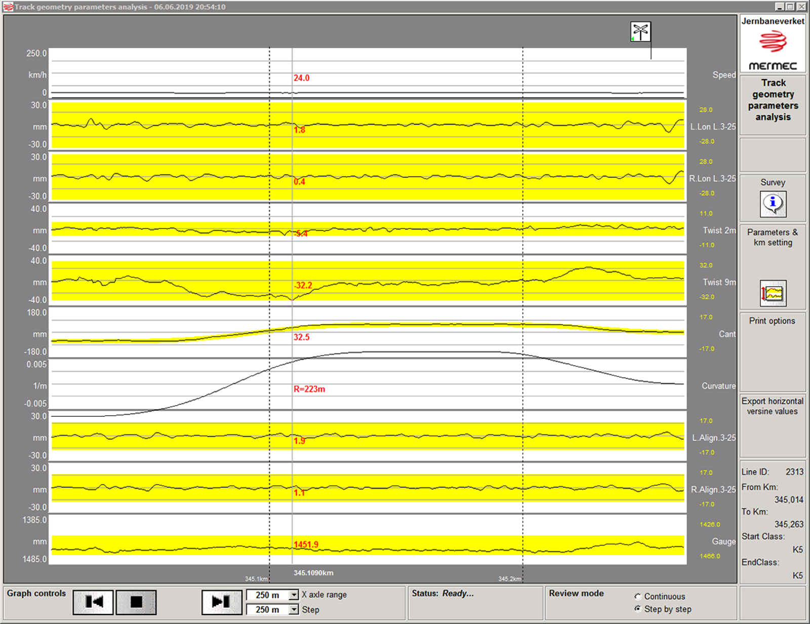
Task: Enable Step by step review mode
Action: tap(637, 609)
